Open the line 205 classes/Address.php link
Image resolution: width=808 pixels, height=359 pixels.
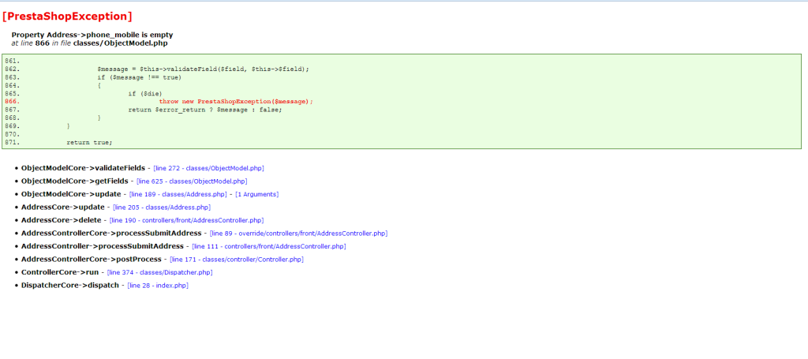[162, 207]
